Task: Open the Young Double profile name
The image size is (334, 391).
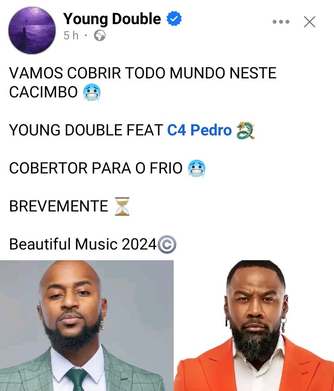Action: click(x=112, y=19)
